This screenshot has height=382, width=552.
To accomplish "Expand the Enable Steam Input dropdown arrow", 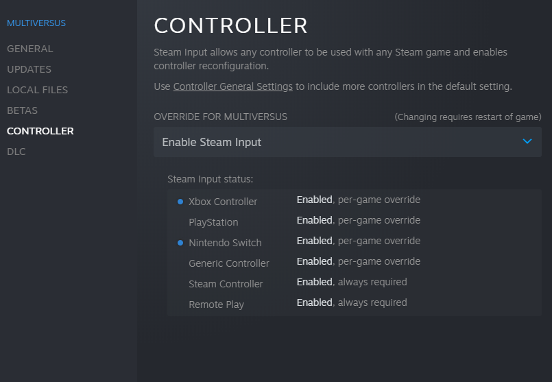I will pos(527,141).
